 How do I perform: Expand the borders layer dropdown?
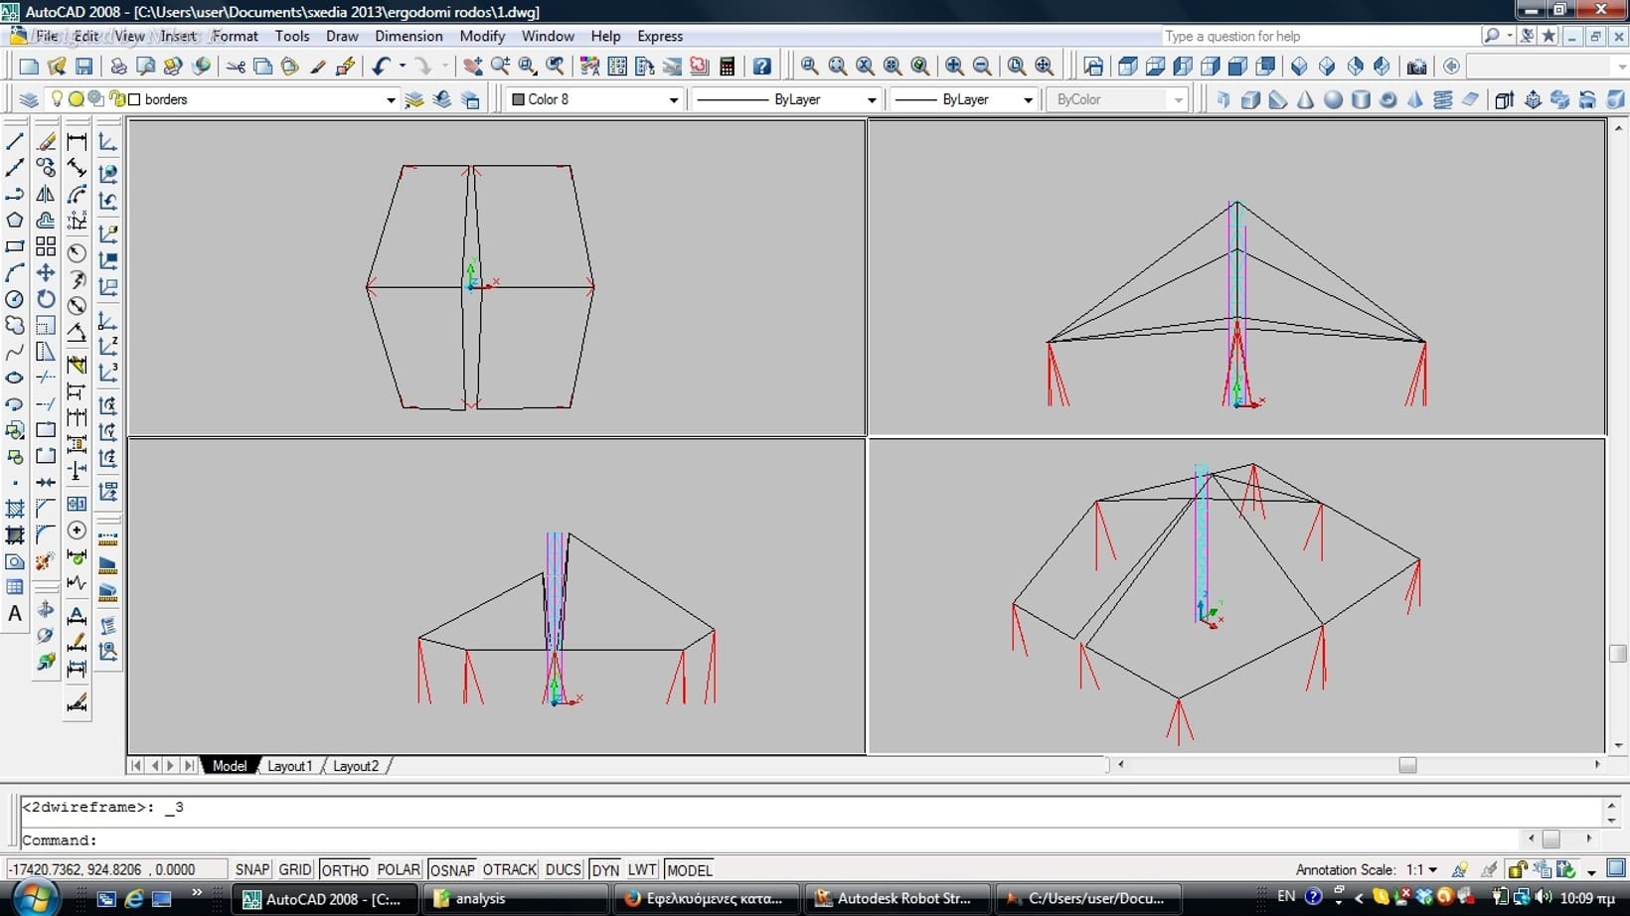tap(390, 99)
